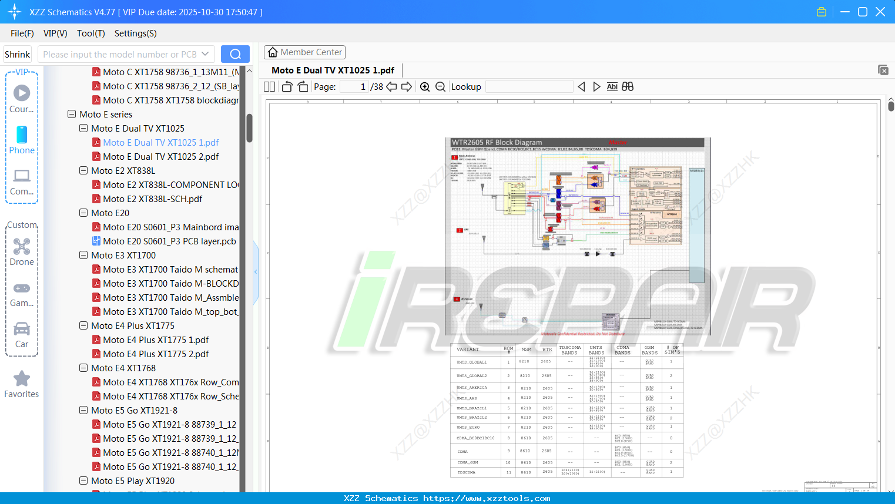Go to the previous page with left arrow
This screenshot has width=895, height=504.
pos(391,87)
